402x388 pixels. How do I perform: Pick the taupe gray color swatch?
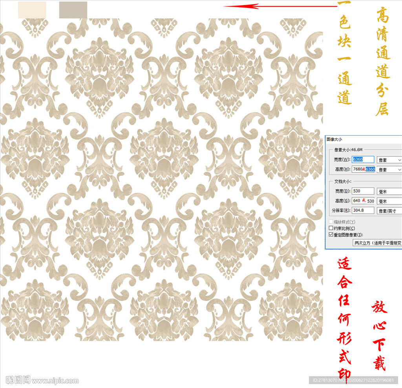coord(73,10)
